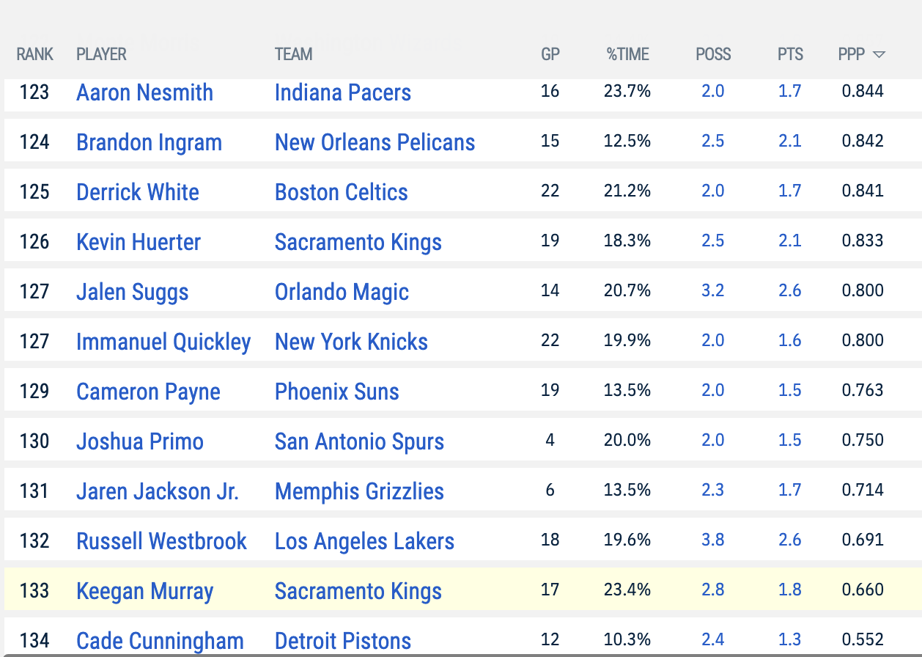The image size is (922, 657).
Task: Click the PPP sort arrow icon
Action: tap(879, 55)
